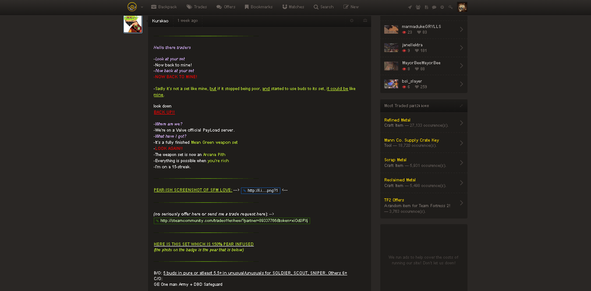Image resolution: width=591 pixels, height=291 pixels.
Task: Click the red 'BACK UP!!' text
Action: (x=164, y=112)
